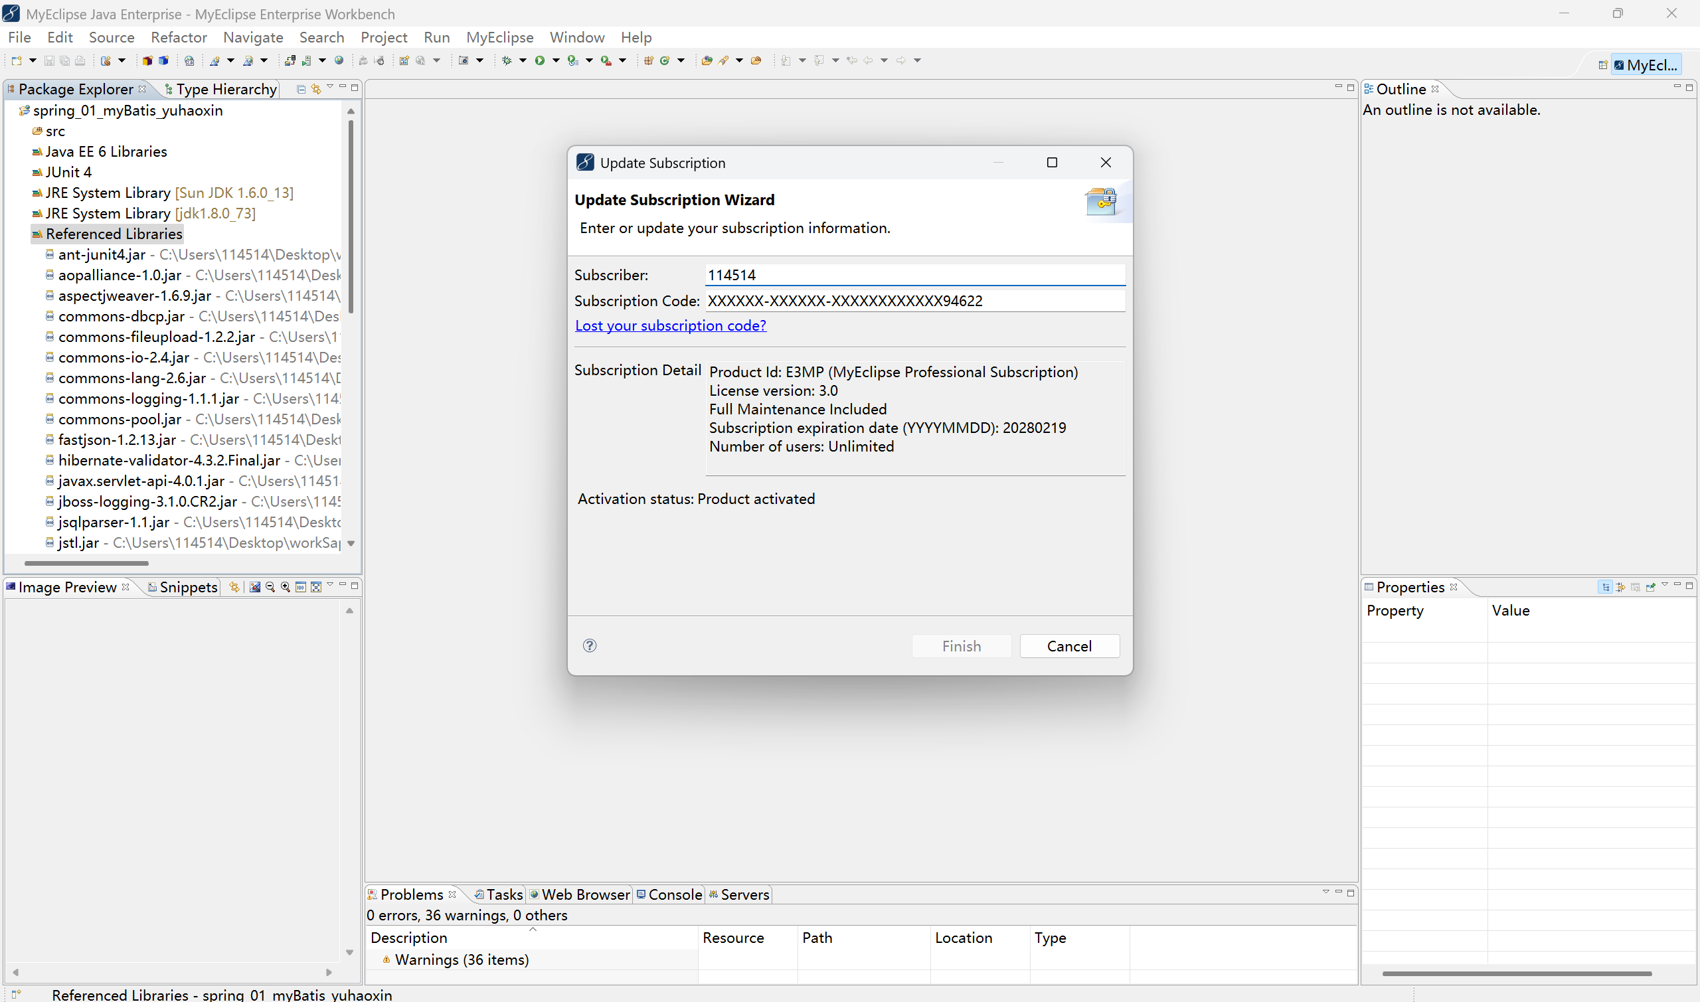Open Problems panel view menu triangle
The height and width of the screenshot is (1002, 1700).
click(x=1325, y=892)
